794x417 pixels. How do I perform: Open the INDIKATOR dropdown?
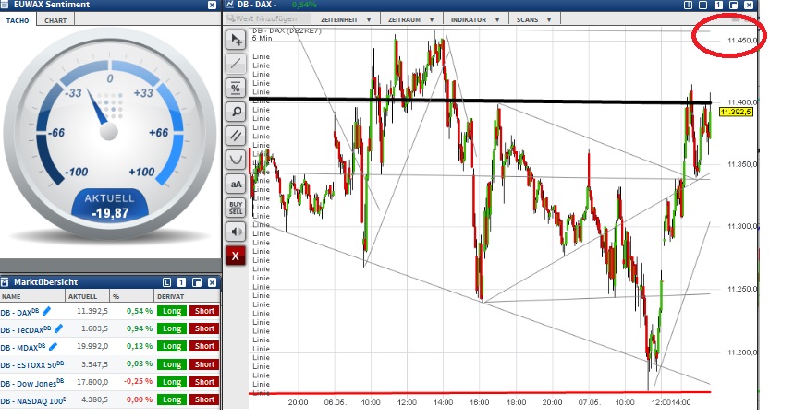pos(474,19)
